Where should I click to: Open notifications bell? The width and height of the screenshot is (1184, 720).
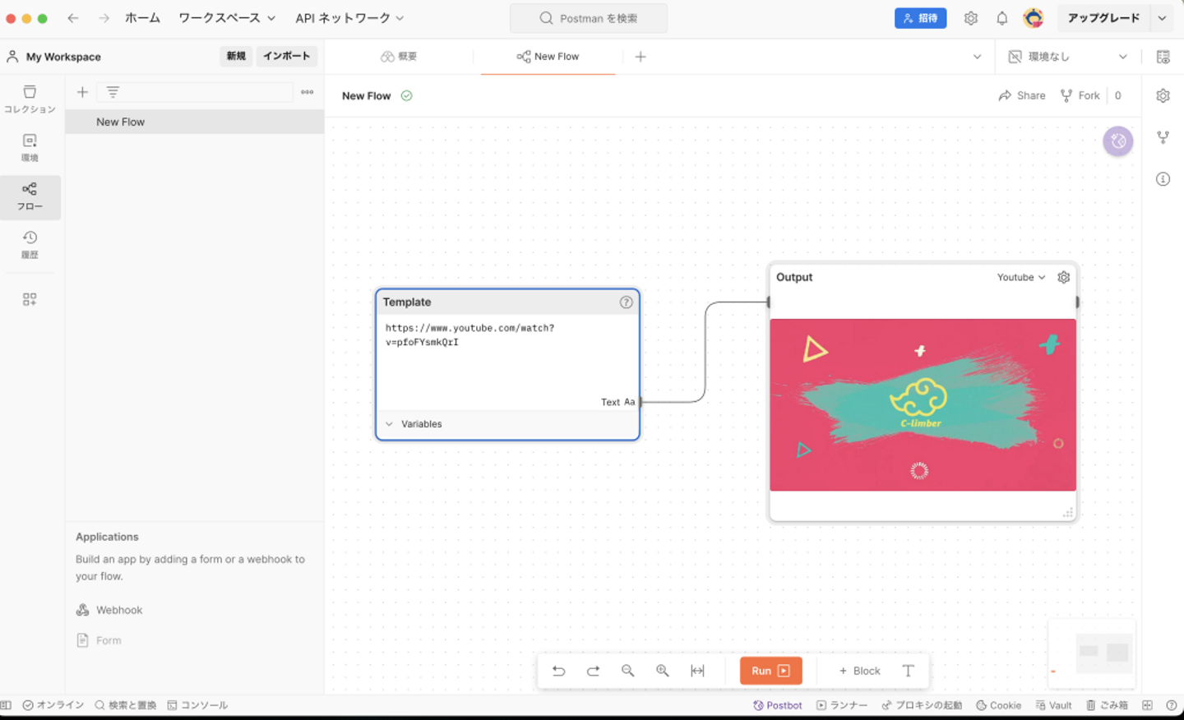(x=1001, y=18)
